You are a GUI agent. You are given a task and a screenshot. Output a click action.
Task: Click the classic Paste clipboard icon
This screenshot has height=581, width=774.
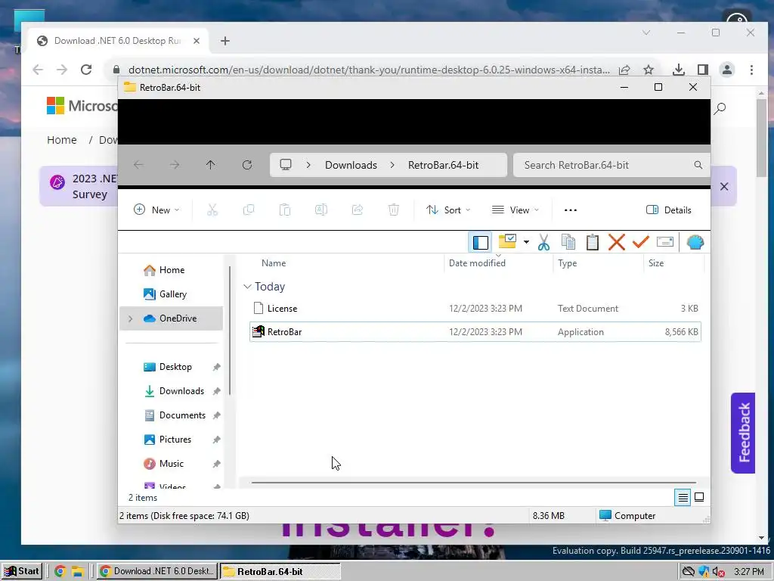[593, 242]
